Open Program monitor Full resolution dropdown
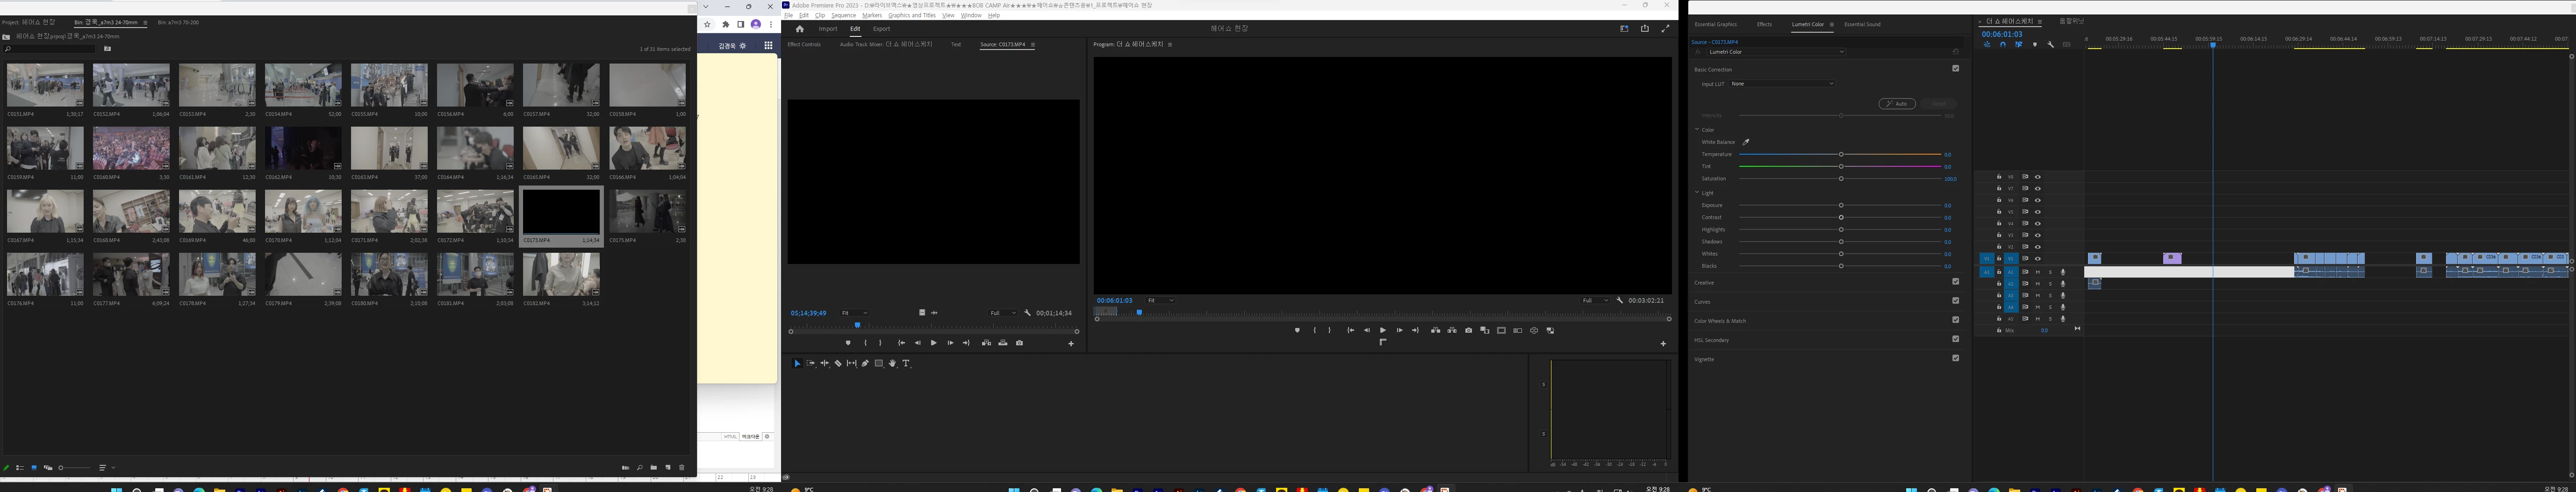 click(x=1596, y=300)
